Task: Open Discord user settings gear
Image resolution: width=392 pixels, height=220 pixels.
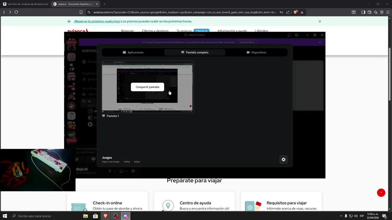Action: coord(133,171)
